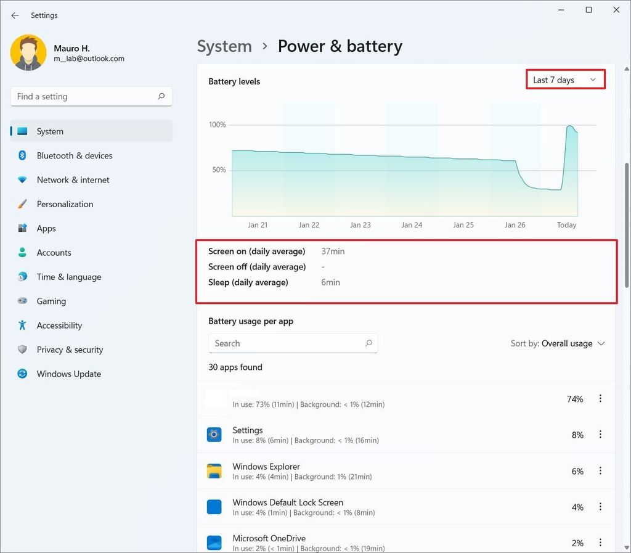
Task: Select System in the left navigation
Action: 49,131
